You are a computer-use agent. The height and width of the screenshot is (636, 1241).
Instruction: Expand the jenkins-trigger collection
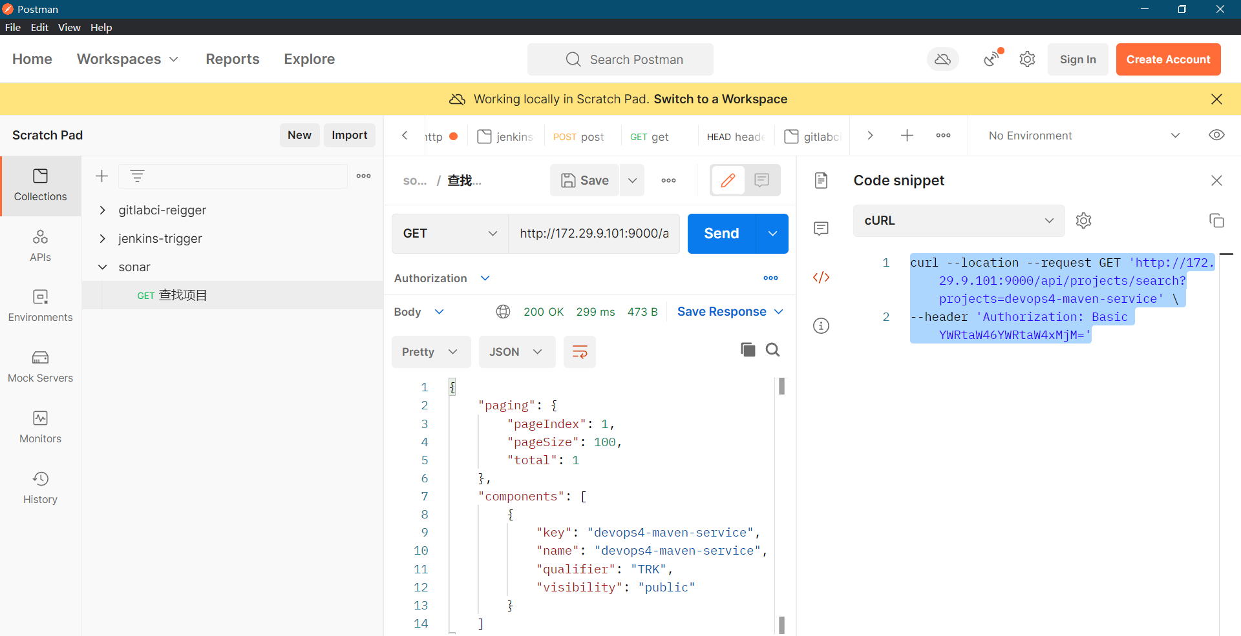point(102,238)
